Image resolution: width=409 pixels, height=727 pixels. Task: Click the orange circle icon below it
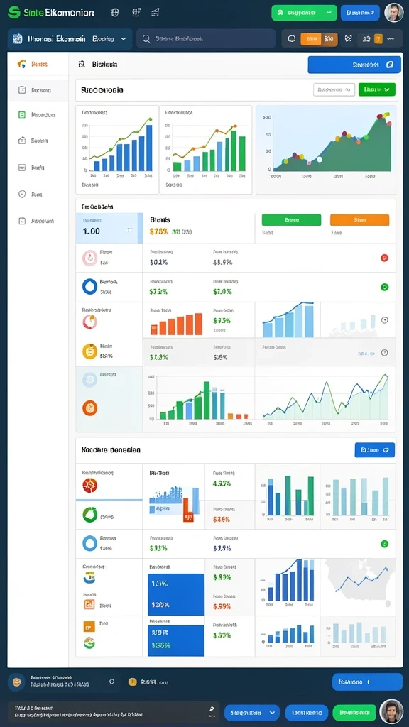click(89, 408)
